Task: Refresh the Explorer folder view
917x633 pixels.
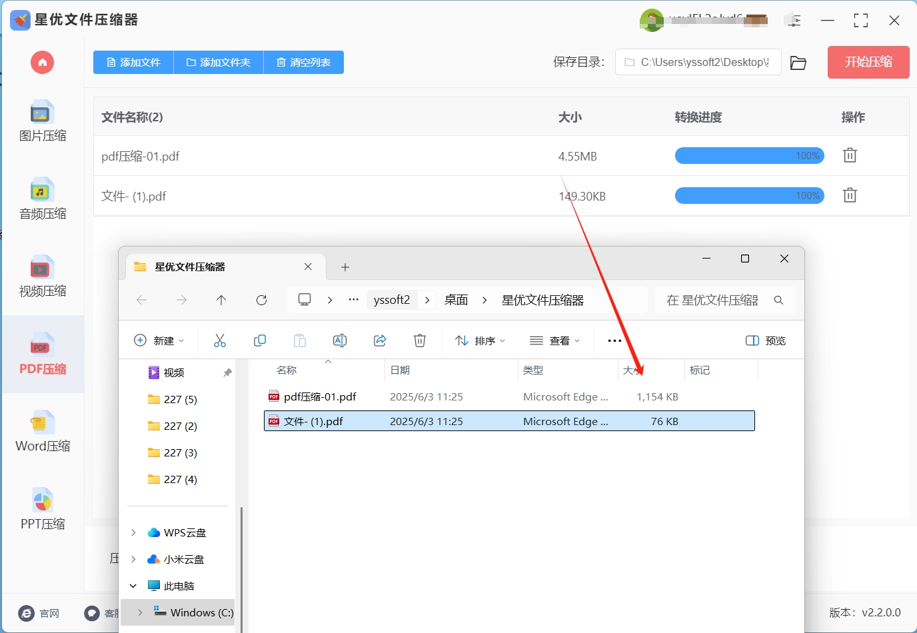Action: (261, 301)
